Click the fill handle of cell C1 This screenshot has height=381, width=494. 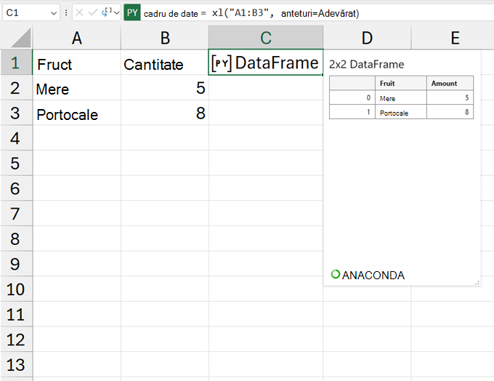pos(323,75)
